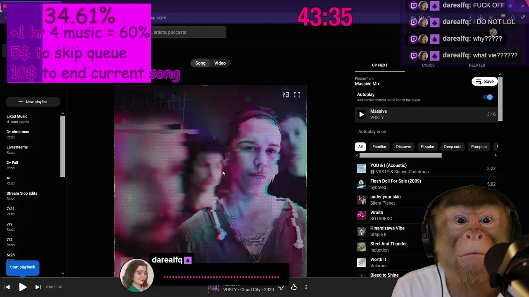Open the player bar three-dot menu
This screenshot has width=529, height=297.
point(306,287)
